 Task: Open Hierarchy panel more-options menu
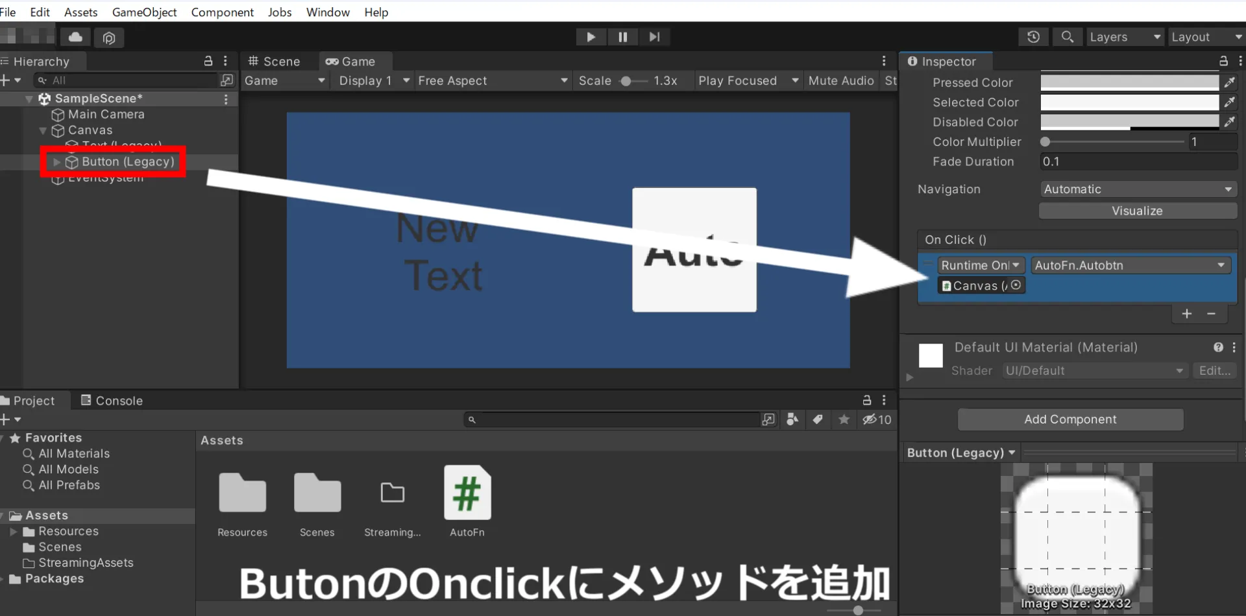[225, 61]
